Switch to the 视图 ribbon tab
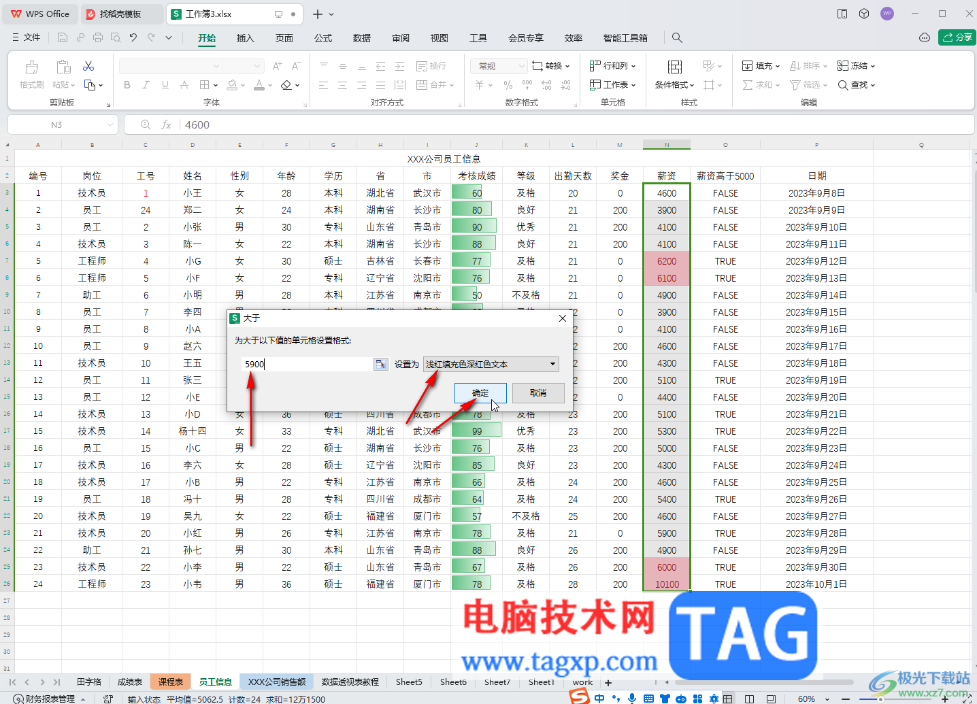The width and height of the screenshot is (977, 704). click(x=440, y=38)
